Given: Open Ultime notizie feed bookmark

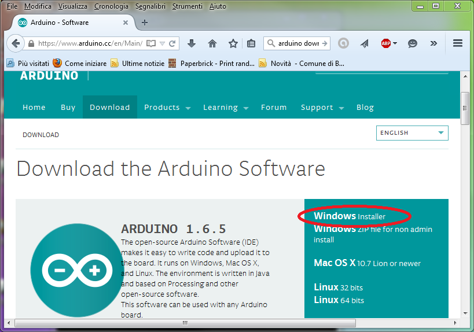Looking at the screenshot, I should click(x=138, y=64).
